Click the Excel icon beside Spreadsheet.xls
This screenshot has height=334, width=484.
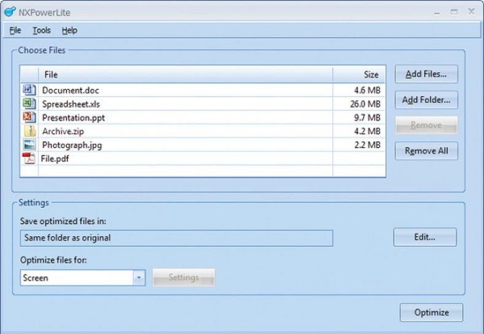coord(29,103)
